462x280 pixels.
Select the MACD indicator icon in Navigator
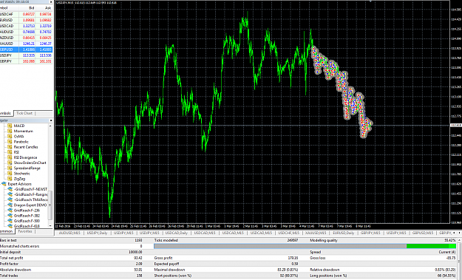[10, 126]
